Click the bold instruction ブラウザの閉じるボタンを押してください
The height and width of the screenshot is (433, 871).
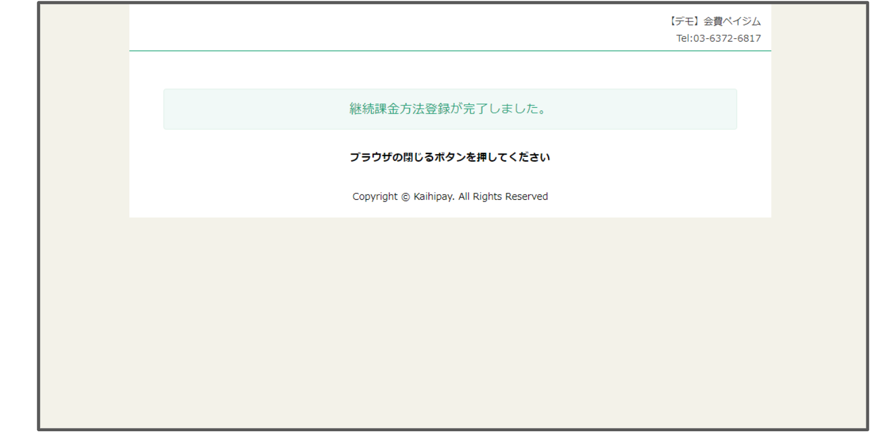449,156
